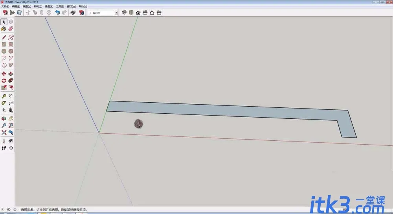Select the arrow Select tool

4,22
